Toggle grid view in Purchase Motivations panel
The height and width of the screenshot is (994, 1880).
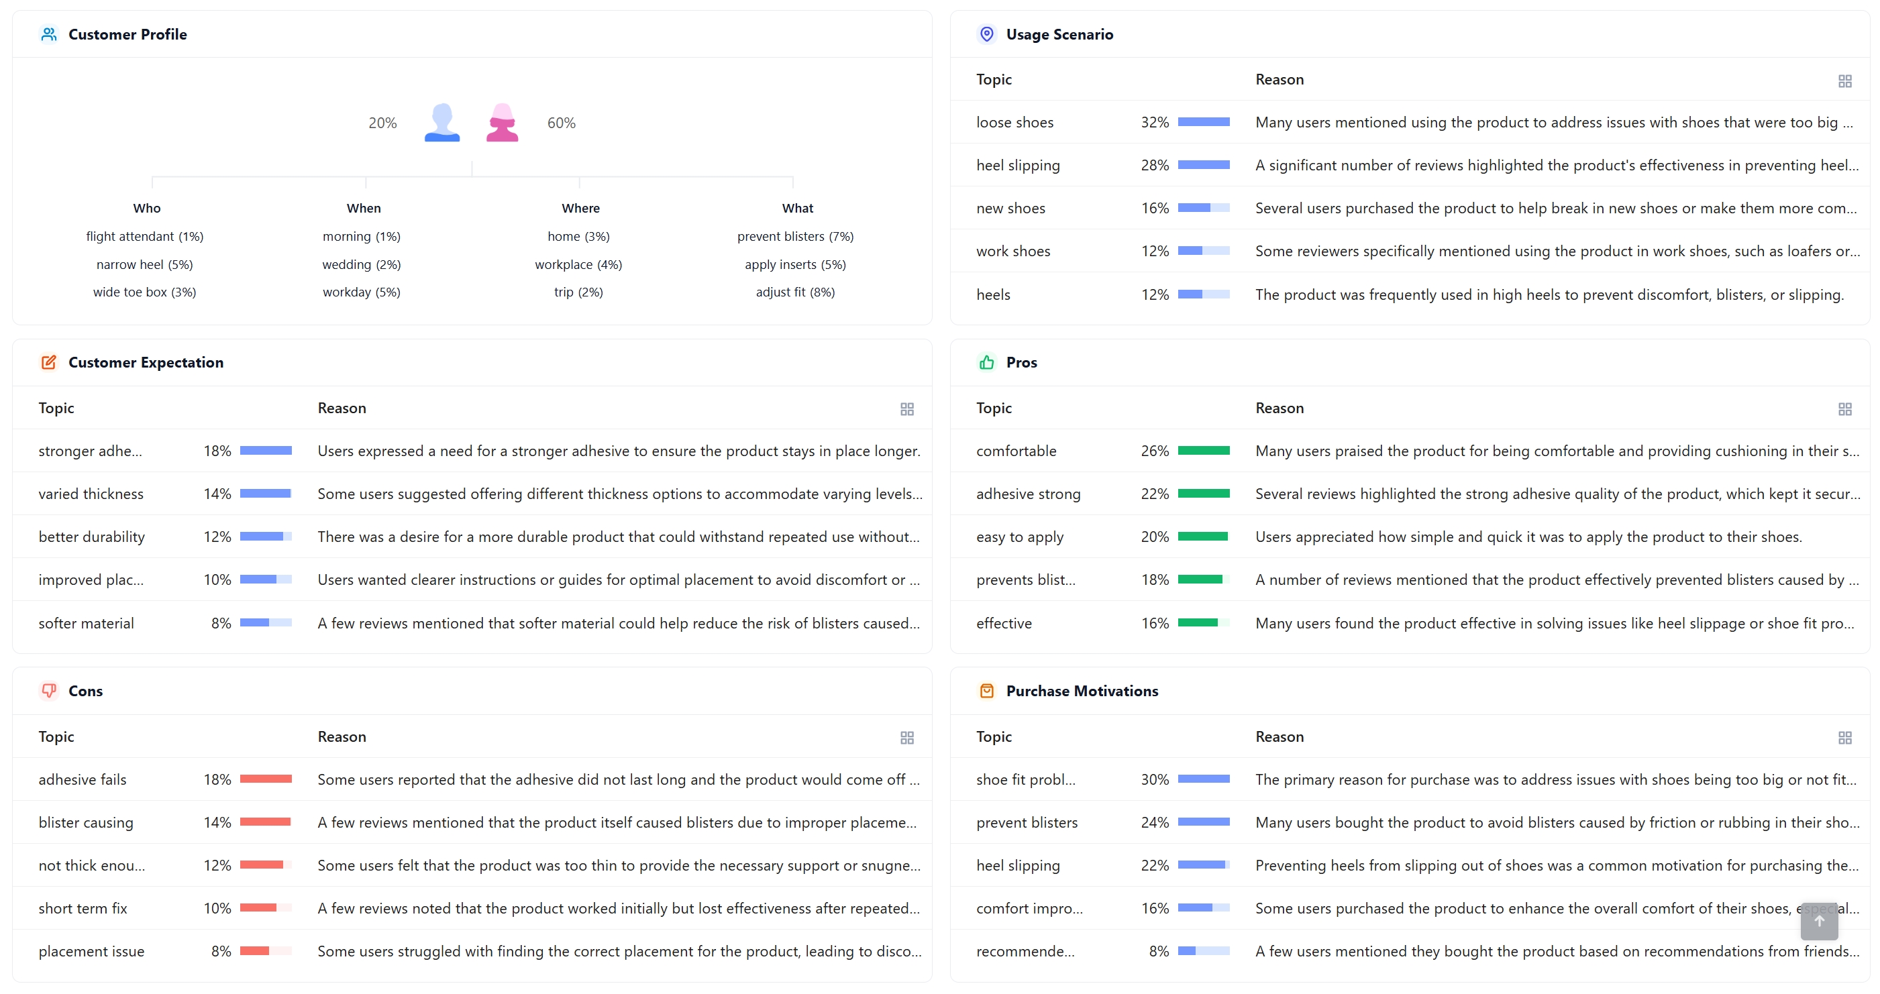pyautogui.click(x=1845, y=737)
